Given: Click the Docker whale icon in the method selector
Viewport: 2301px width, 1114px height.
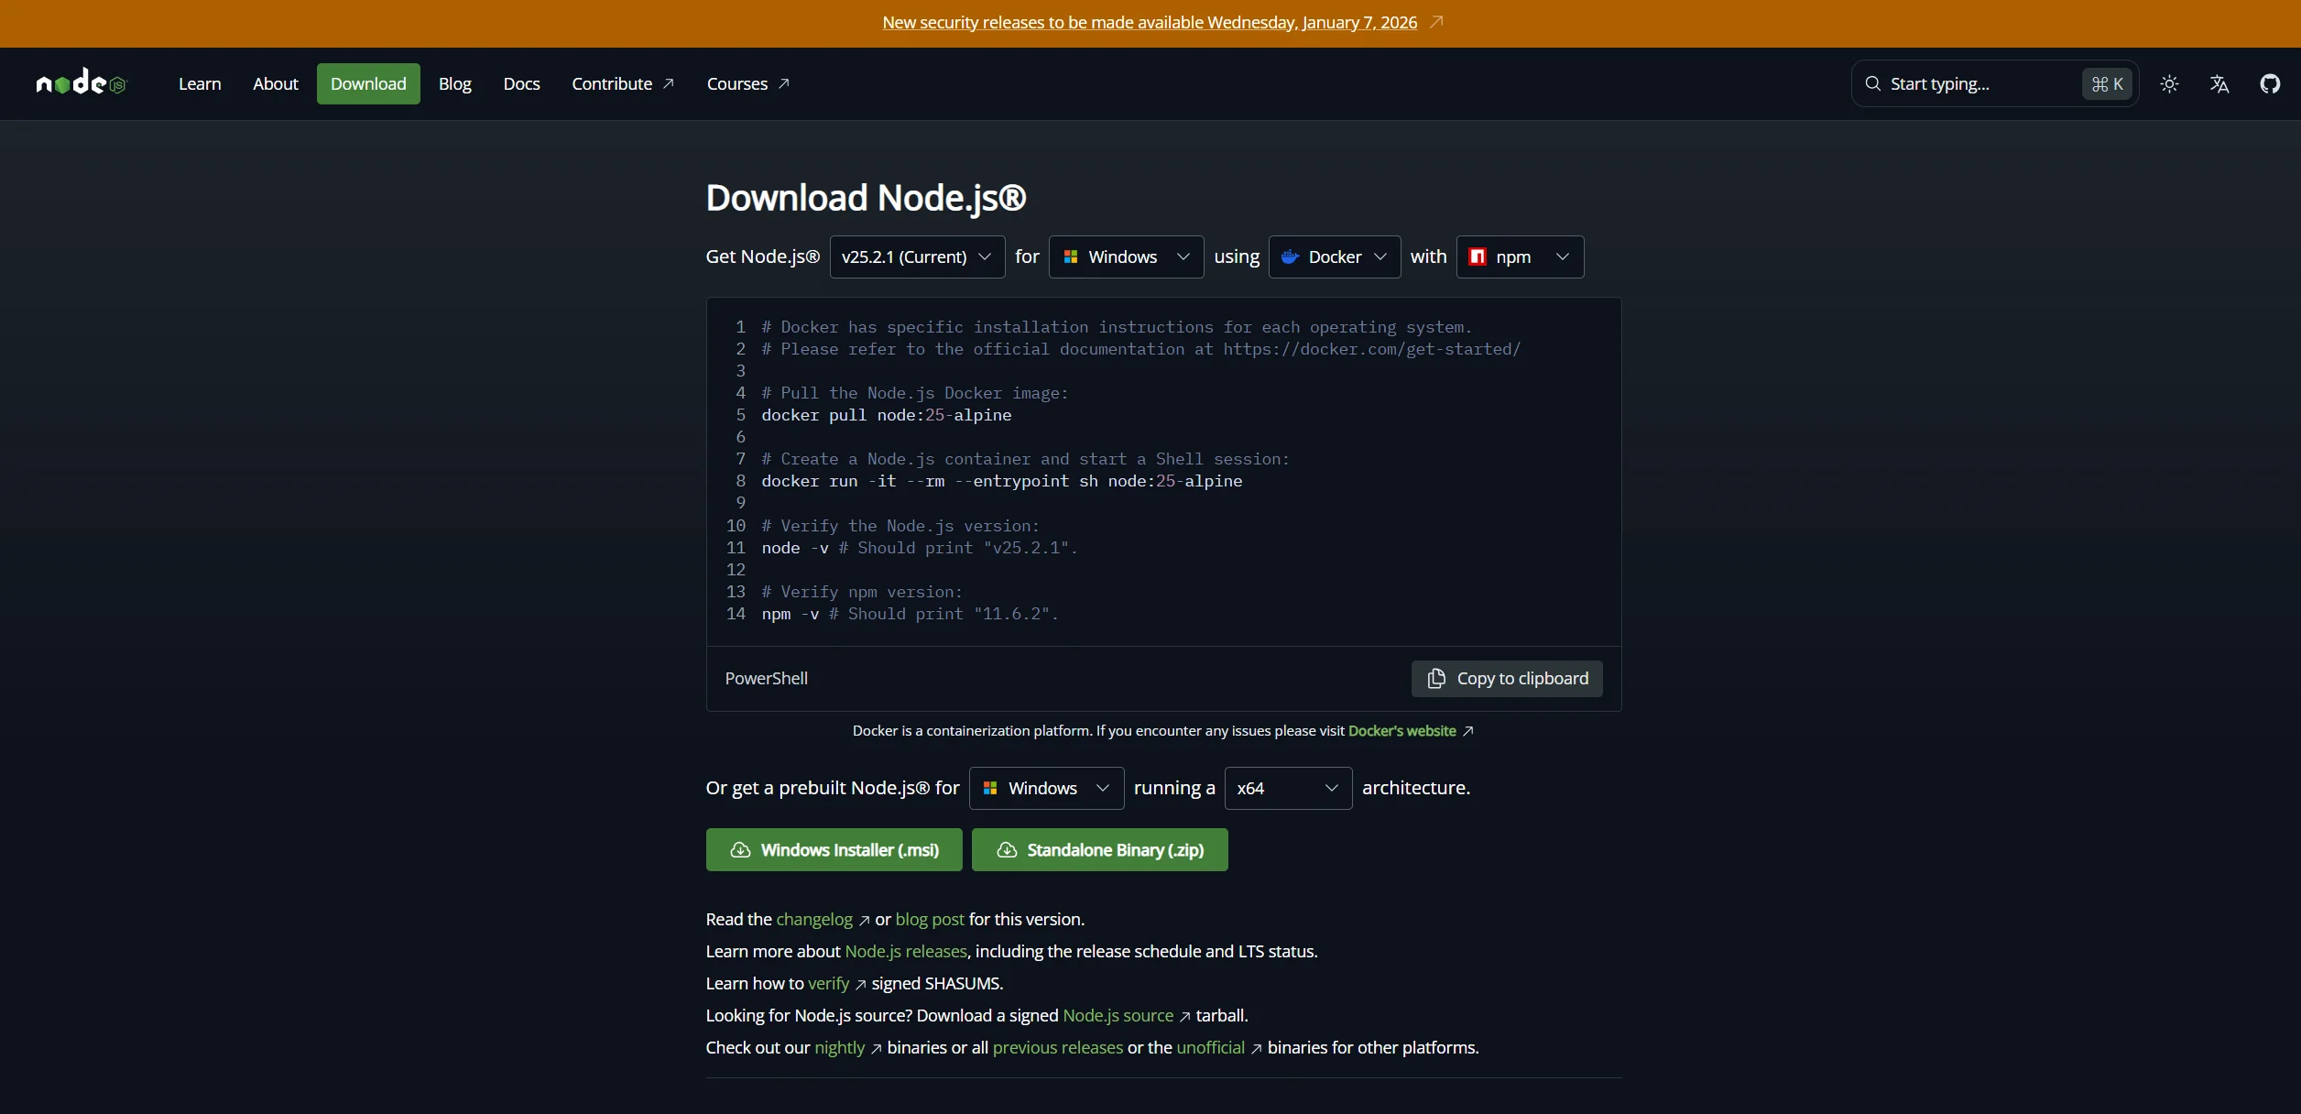Looking at the screenshot, I should (1291, 257).
